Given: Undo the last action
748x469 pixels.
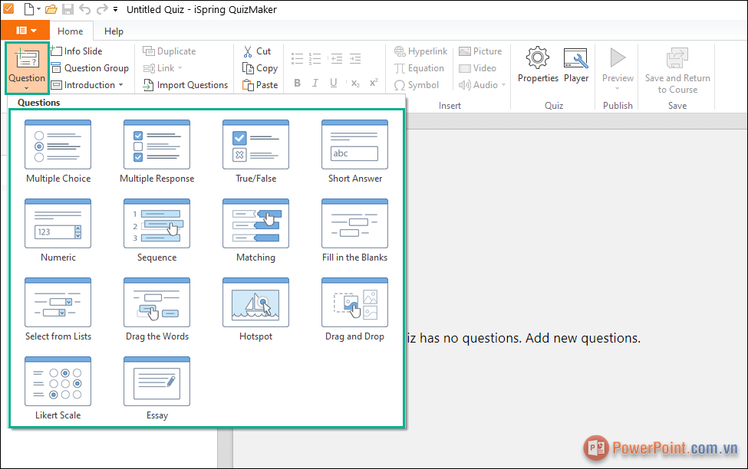Looking at the screenshot, I should click(84, 9).
